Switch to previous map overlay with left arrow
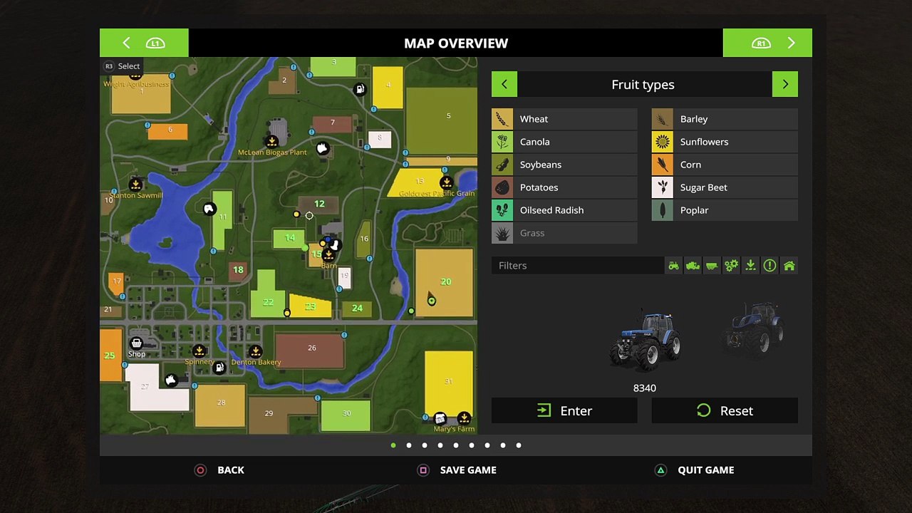 (x=504, y=84)
